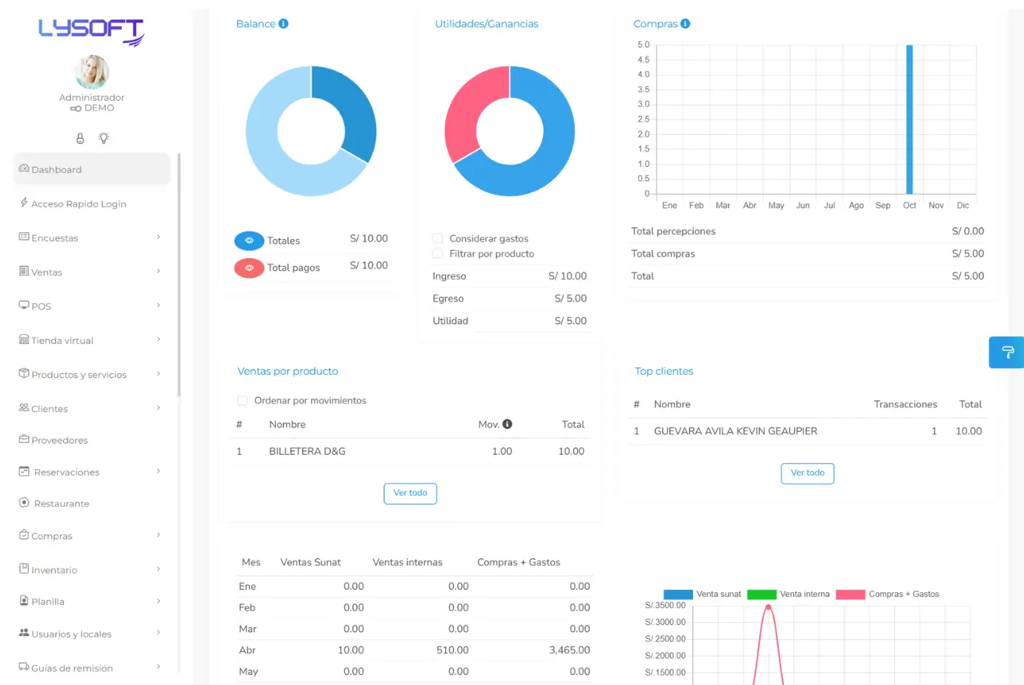This screenshot has width=1024, height=685.
Task: Click the Restaurante icon in the sidebar
Action: pyautogui.click(x=24, y=503)
